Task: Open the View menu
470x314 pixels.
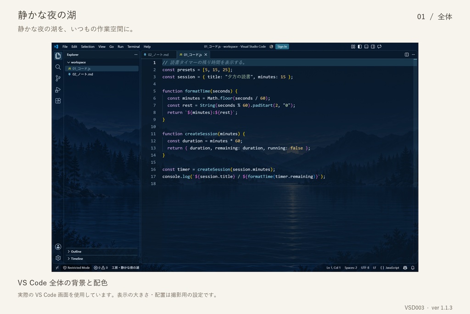Action: tap(102, 46)
